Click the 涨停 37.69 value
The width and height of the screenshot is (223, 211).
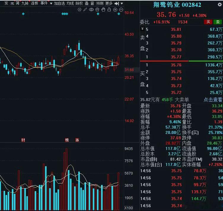pyautogui.click(x=176, y=138)
